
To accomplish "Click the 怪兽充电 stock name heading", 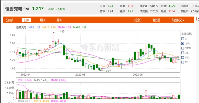I will point(14,9).
